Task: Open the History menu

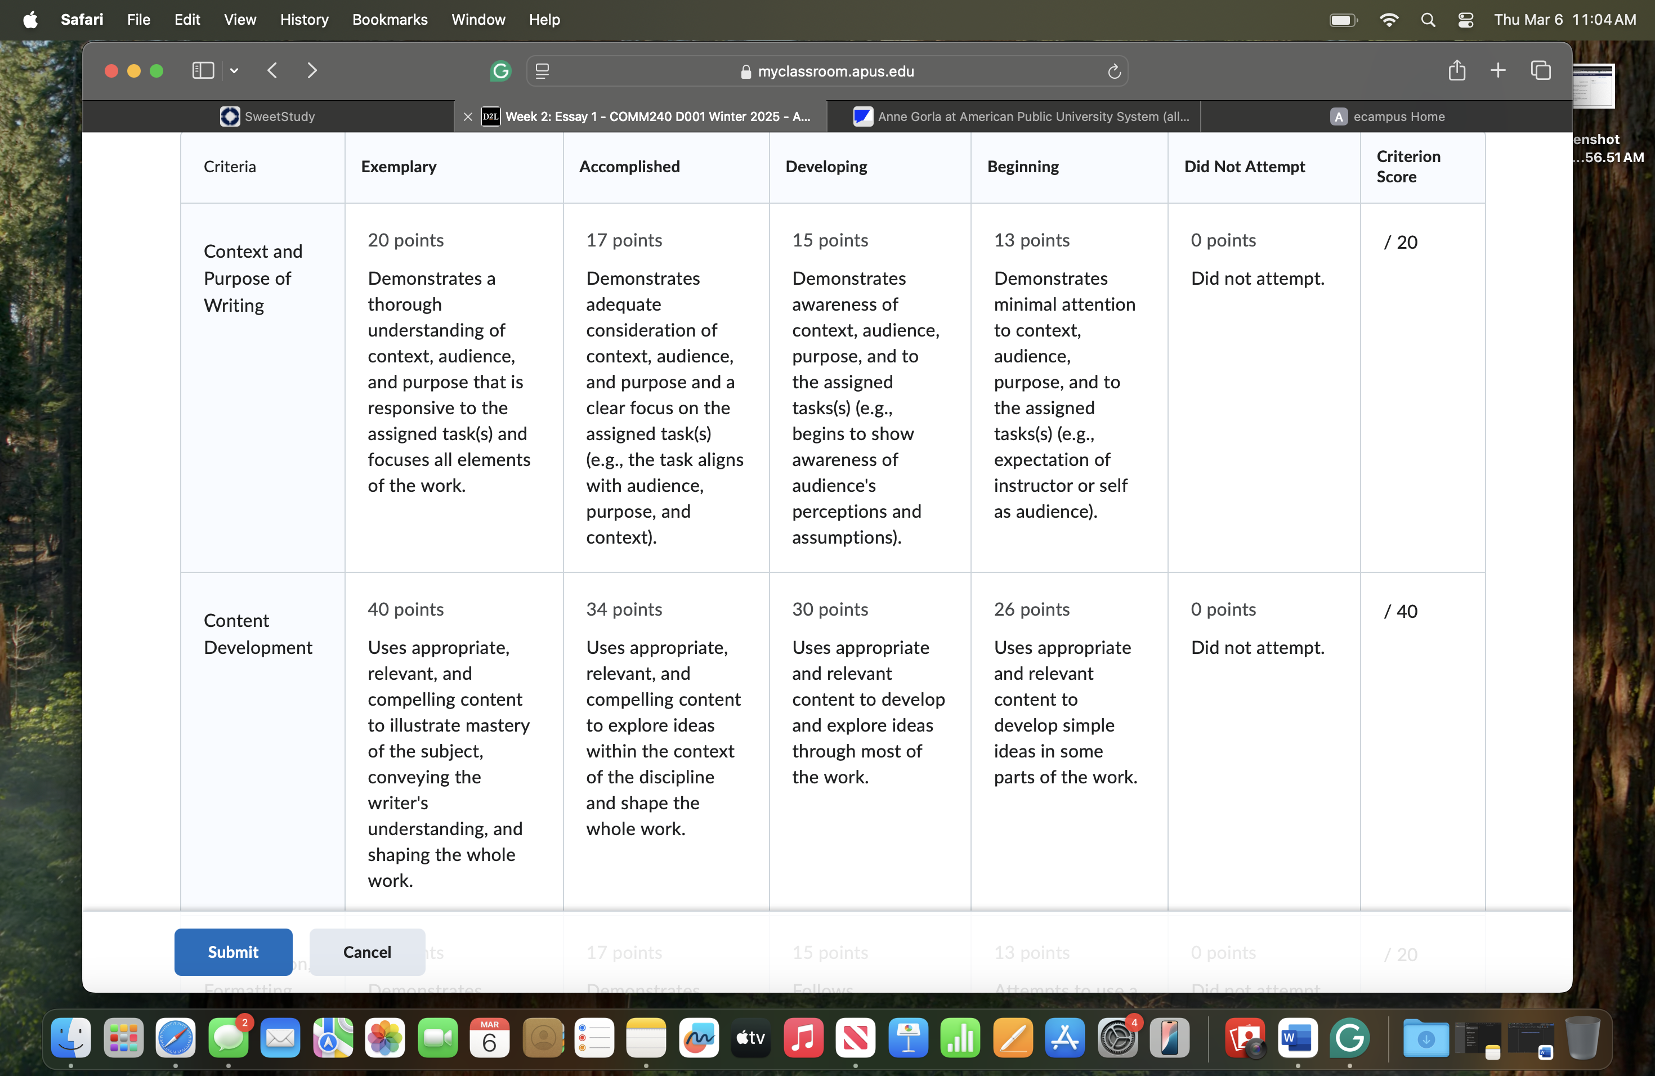Action: click(304, 20)
